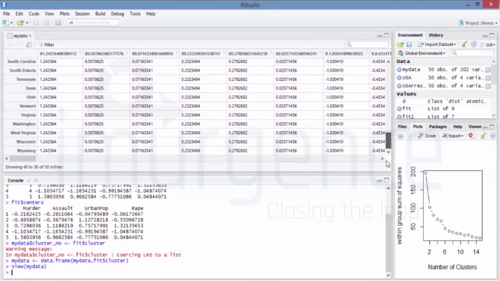The height and width of the screenshot is (281, 500).
Task: Go to previous plot with back arrow
Action: click(x=400, y=136)
